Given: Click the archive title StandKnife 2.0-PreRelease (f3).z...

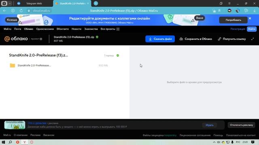Looking at the screenshot, I should coord(38,55).
